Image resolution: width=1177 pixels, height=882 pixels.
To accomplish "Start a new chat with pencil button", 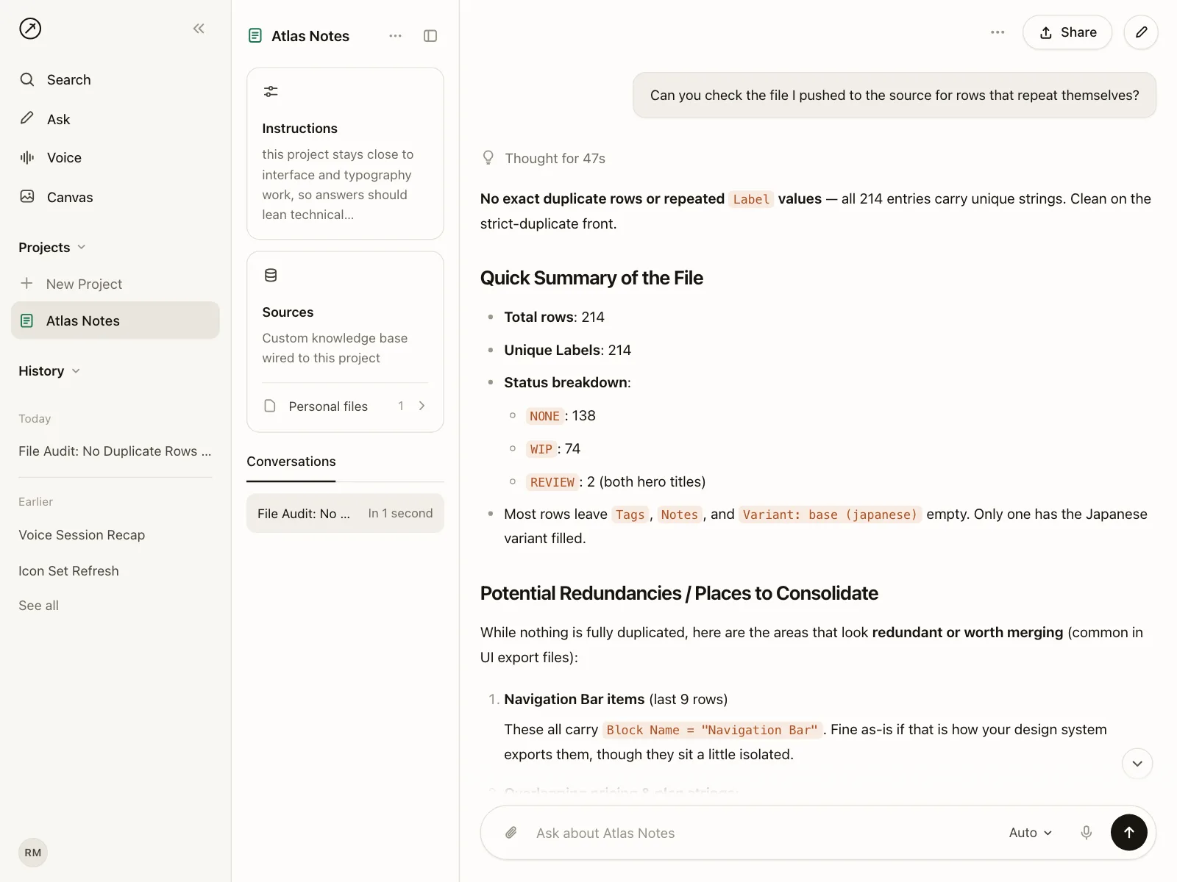I will tap(1141, 32).
